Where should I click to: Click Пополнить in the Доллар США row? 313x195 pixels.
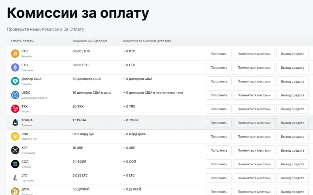pos(219,81)
